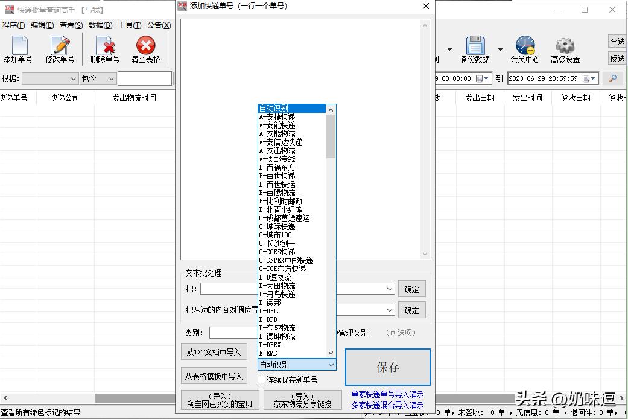The height and width of the screenshot is (419, 628).
Task: Click the 类别 input field
Action: pos(233,333)
